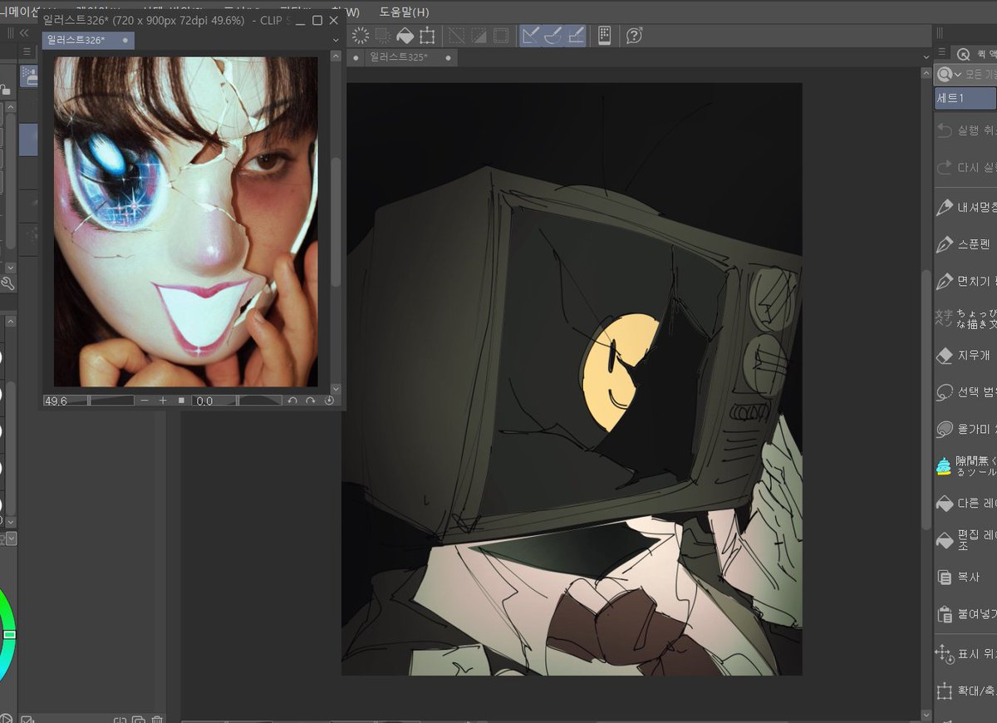Open the 도움말(H) help menu

tap(405, 12)
